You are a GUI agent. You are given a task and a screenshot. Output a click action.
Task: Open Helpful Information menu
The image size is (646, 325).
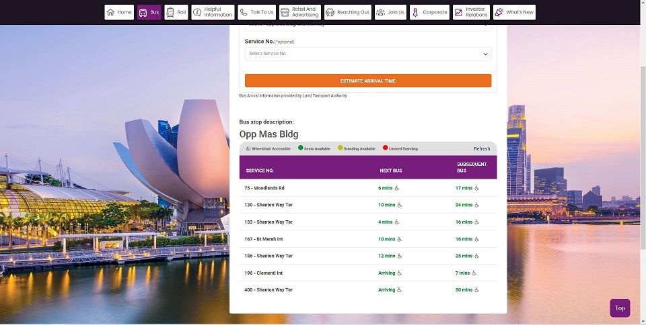(213, 12)
